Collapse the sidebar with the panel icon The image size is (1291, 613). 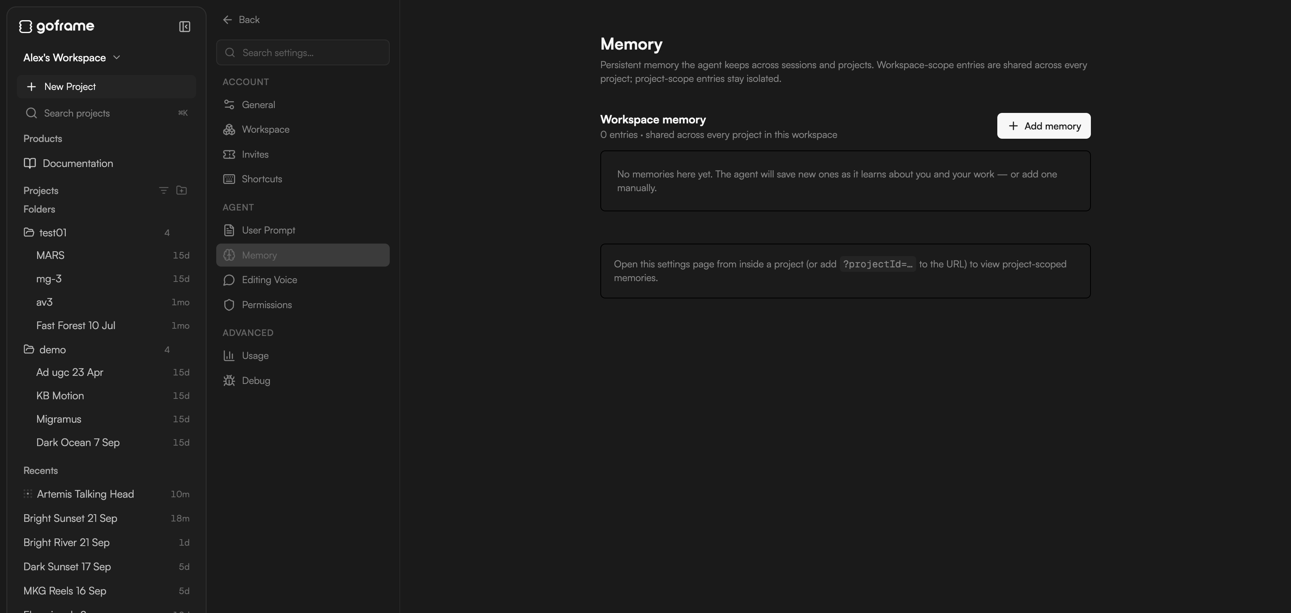point(184,27)
